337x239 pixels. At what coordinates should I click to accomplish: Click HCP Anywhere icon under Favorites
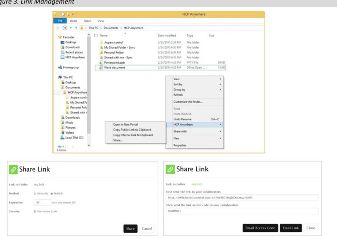tap(62, 58)
